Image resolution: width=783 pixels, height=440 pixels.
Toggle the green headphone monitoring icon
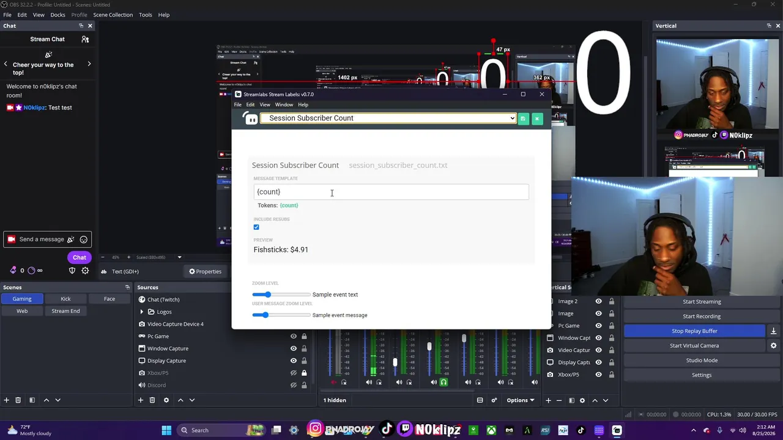point(443,383)
